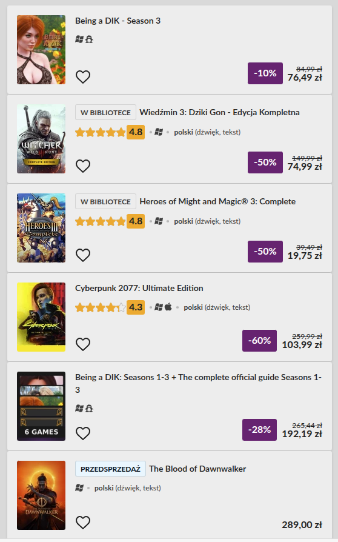Click PRZEDSPRZEDAŻ badge on Dawnwalker
The height and width of the screenshot is (542, 338).
coord(110,469)
